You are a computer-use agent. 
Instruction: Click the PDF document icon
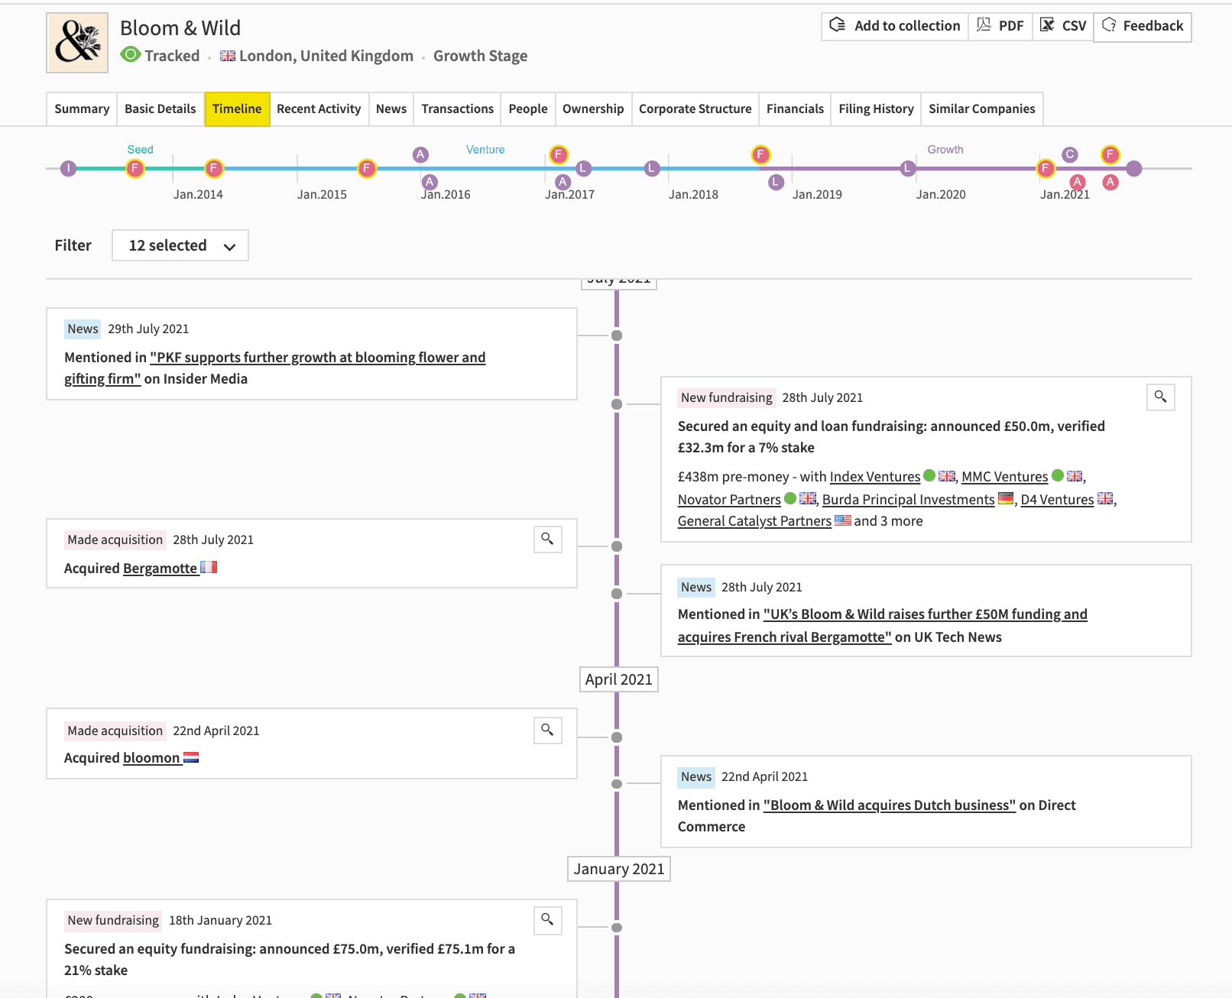[x=984, y=25]
